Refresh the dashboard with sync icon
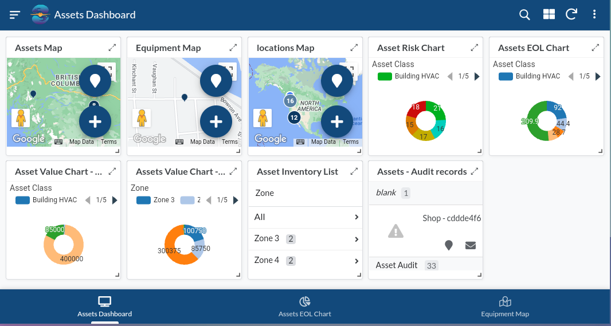 pyautogui.click(x=571, y=15)
